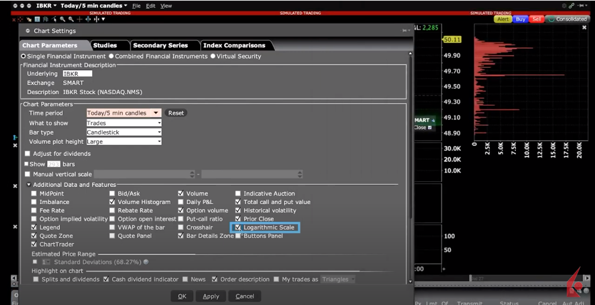Switch to the Studies tab
The height and width of the screenshot is (305, 595).
pyautogui.click(x=105, y=45)
